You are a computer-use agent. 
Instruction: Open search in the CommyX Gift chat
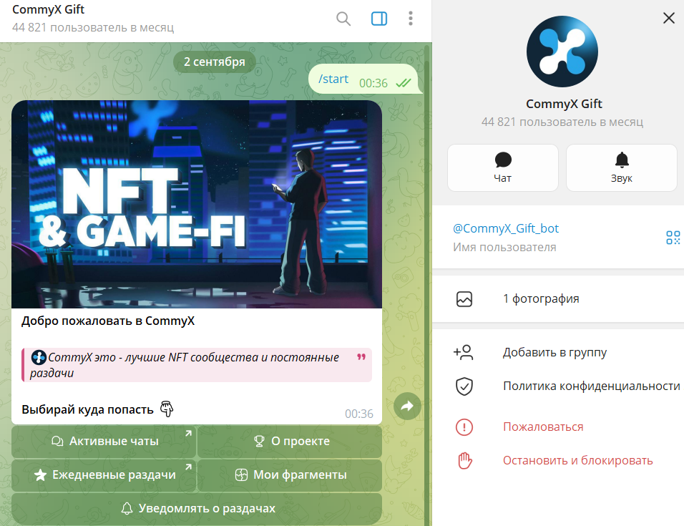click(x=343, y=19)
